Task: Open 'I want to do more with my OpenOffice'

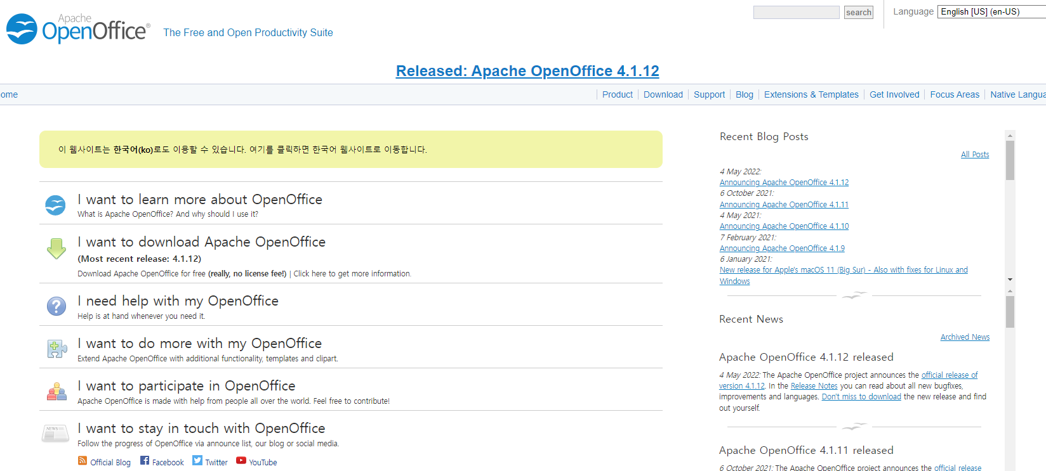Action: [x=199, y=344]
